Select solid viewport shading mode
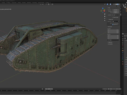 [116, 4]
